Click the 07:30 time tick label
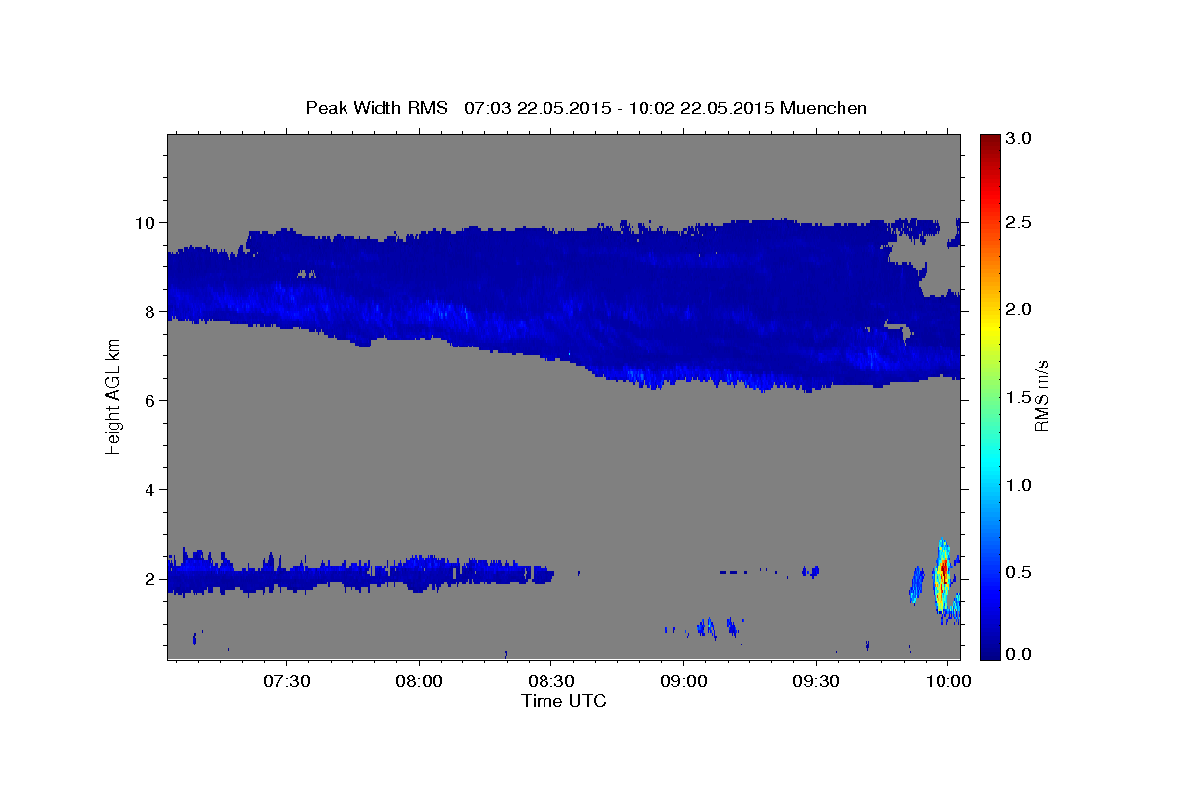 [287, 682]
